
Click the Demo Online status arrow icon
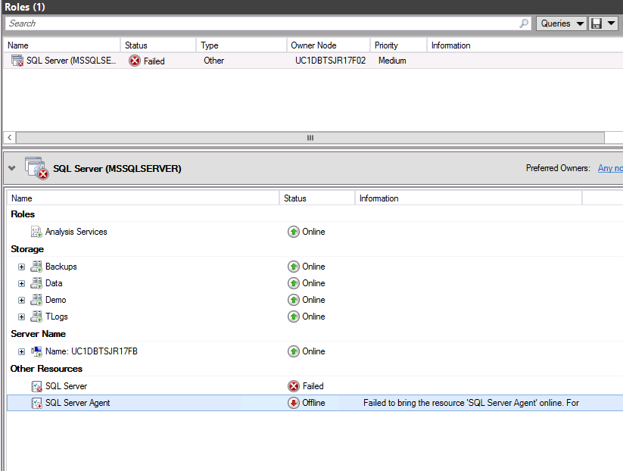point(293,300)
